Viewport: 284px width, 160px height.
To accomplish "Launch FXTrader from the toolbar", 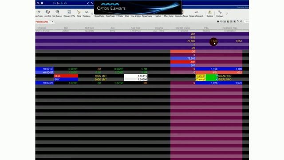I will click(x=120, y=16).
